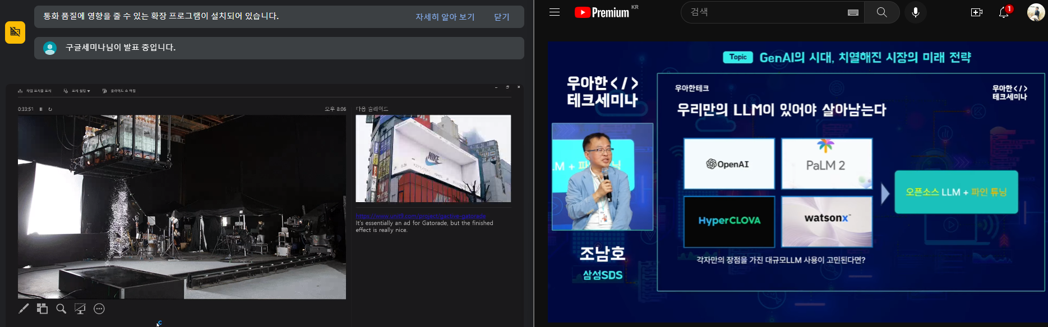Open the YouTube create video button
Screen dimensions: 1048x327
coord(977,12)
